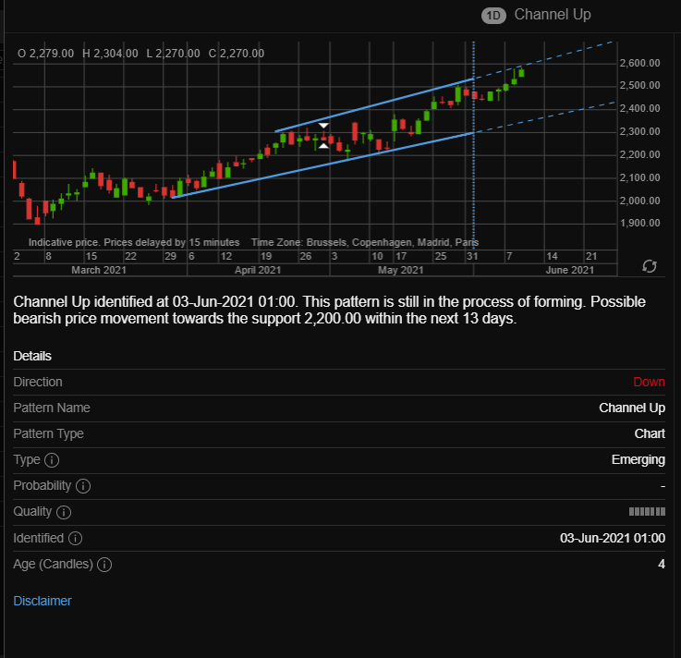Image resolution: width=681 pixels, height=658 pixels.
Task: Click the Details section heading
Action: [x=32, y=356]
